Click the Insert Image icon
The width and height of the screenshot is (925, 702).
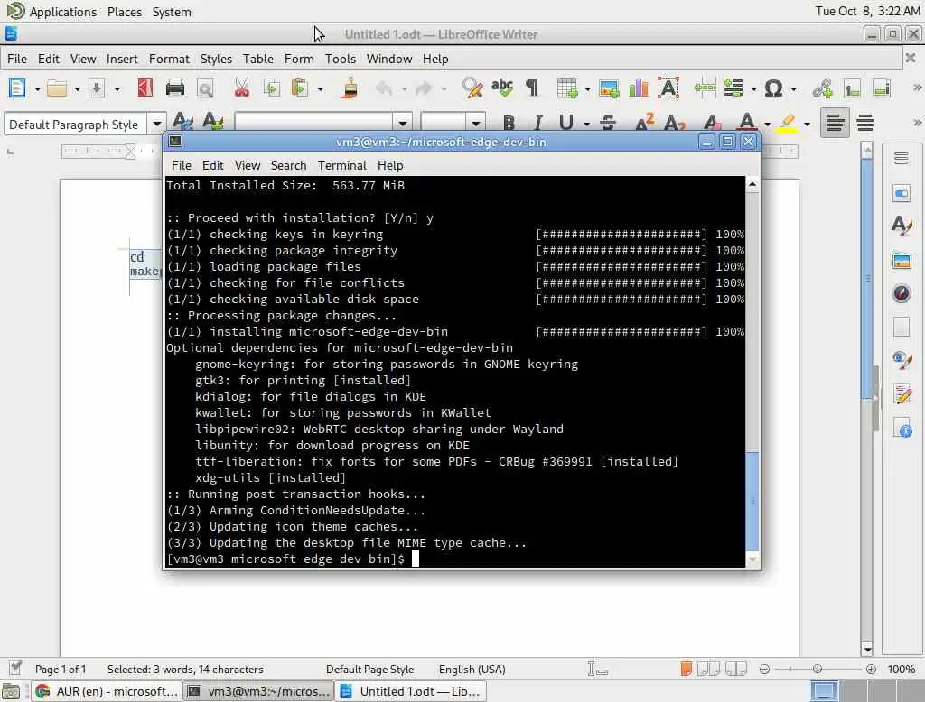(609, 88)
